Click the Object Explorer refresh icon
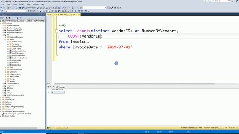239x134 pixels. pos(18,18)
